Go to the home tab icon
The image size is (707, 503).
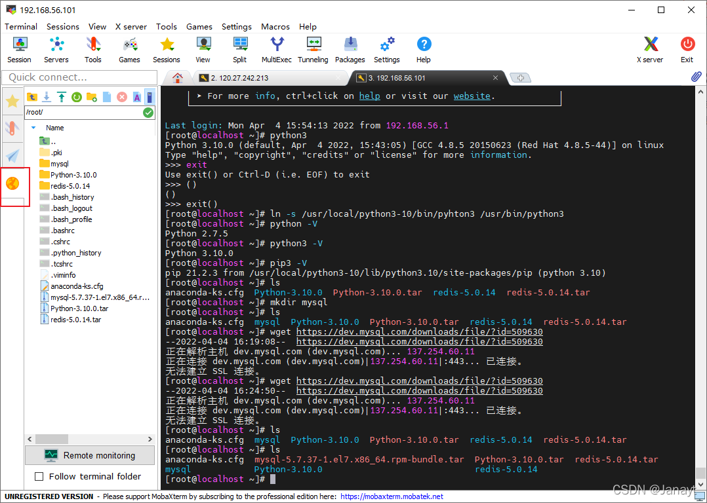click(178, 78)
